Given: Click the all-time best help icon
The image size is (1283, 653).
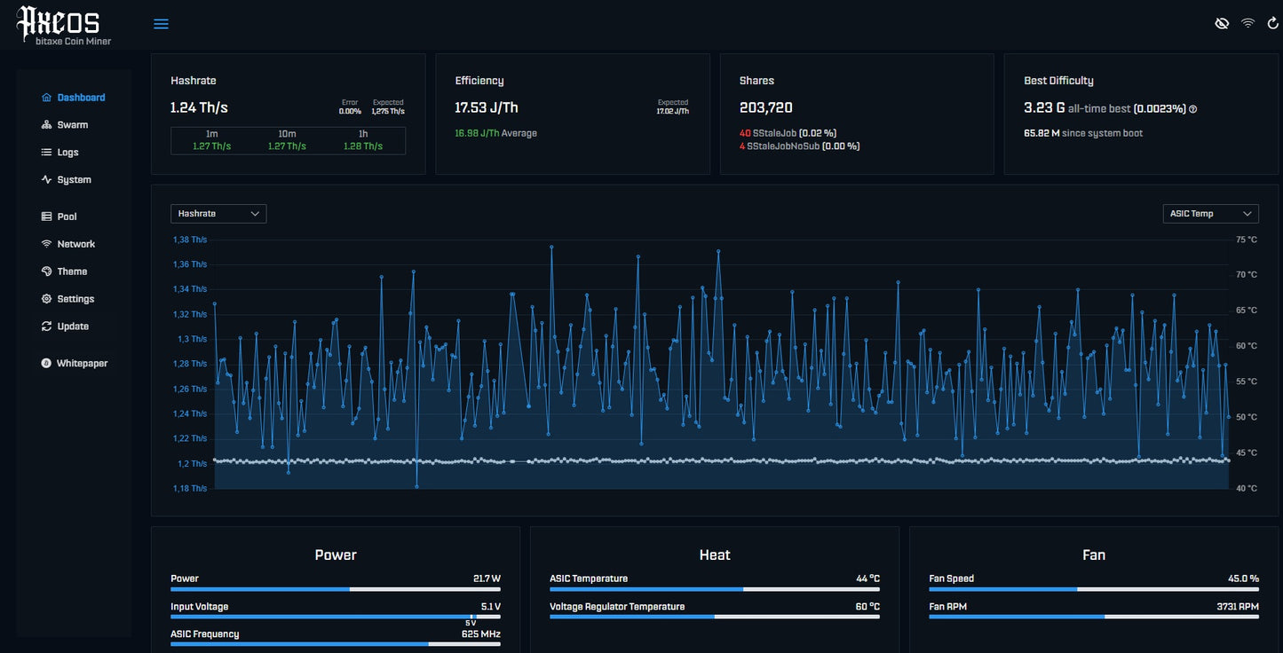Looking at the screenshot, I should (x=1193, y=109).
